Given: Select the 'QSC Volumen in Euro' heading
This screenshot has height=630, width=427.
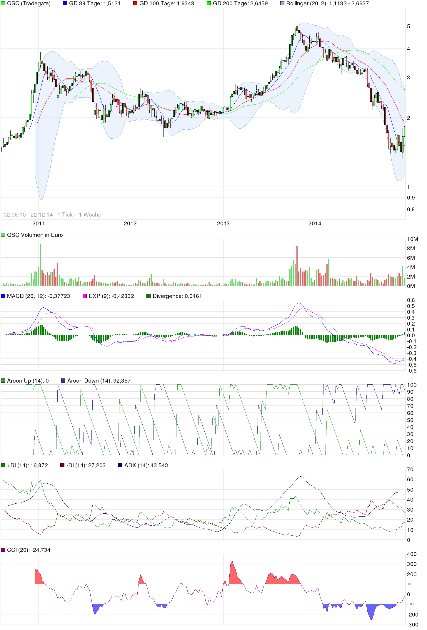Looking at the screenshot, I should pos(35,235).
